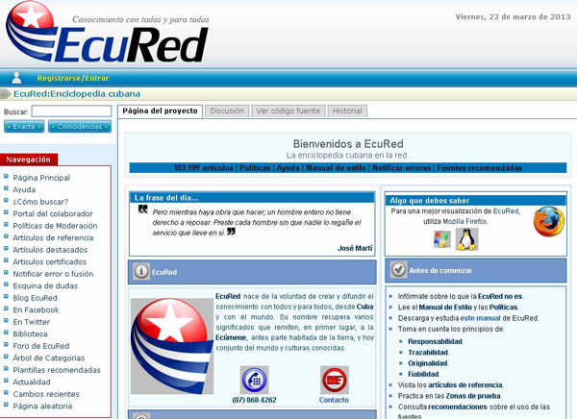Click the EcuRed logo in the header

(x=108, y=33)
